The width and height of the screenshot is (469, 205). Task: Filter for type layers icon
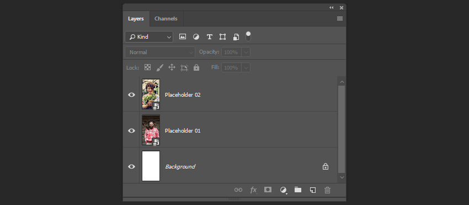tap(209, 36)
